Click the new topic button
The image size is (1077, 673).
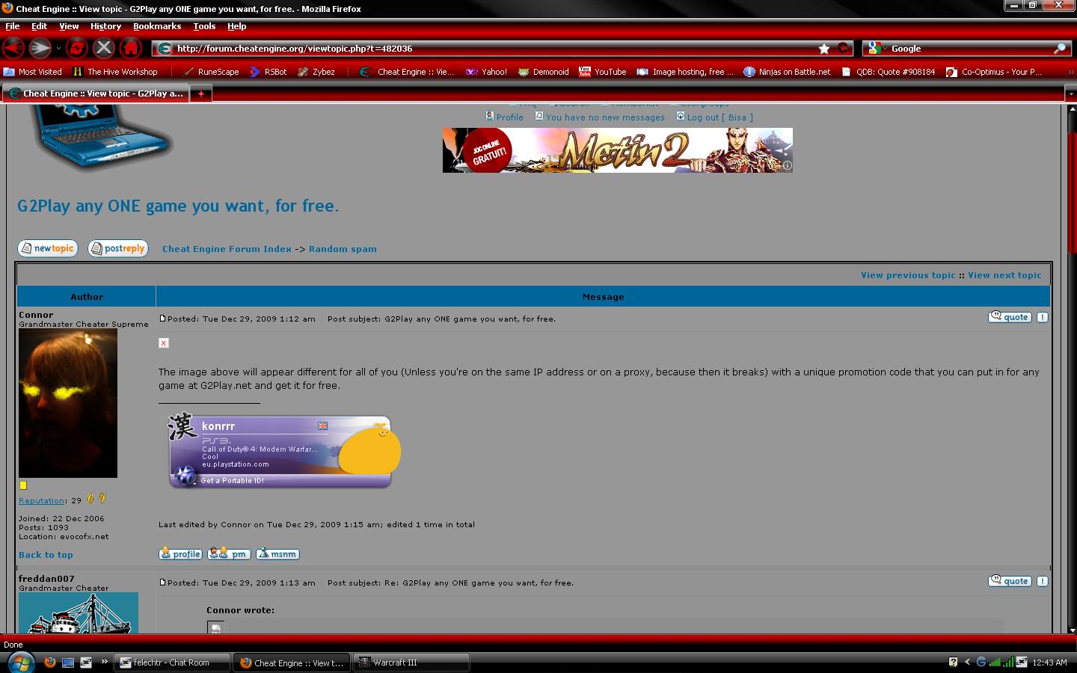[48, 248]
